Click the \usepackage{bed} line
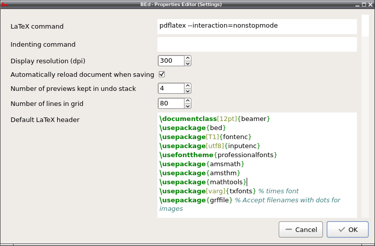375x246 pixels. click(x=193, y=128)
